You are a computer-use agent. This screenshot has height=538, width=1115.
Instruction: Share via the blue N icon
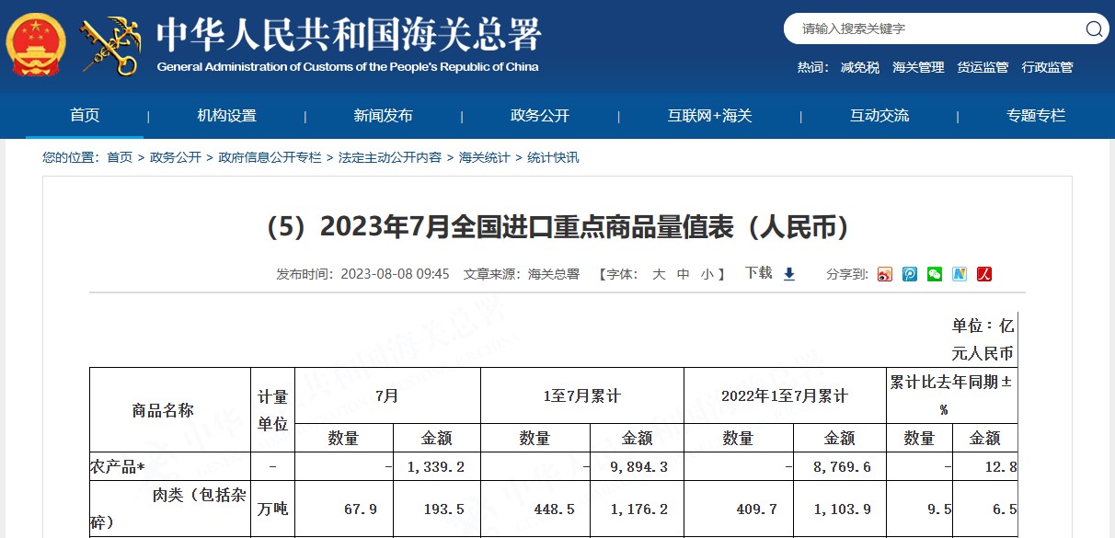(960, 274)
